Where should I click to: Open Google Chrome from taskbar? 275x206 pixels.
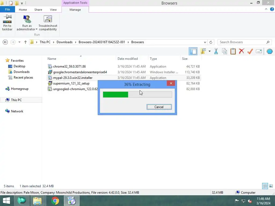click(55, 201)
